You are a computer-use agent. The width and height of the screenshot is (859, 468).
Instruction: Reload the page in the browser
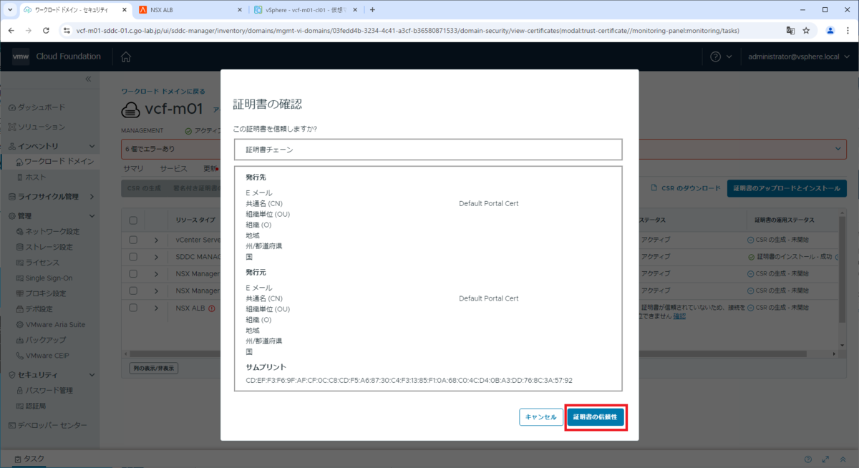47,31
